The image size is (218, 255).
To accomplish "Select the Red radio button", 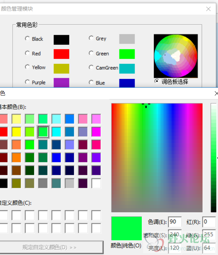I will (x=27, y=53).
